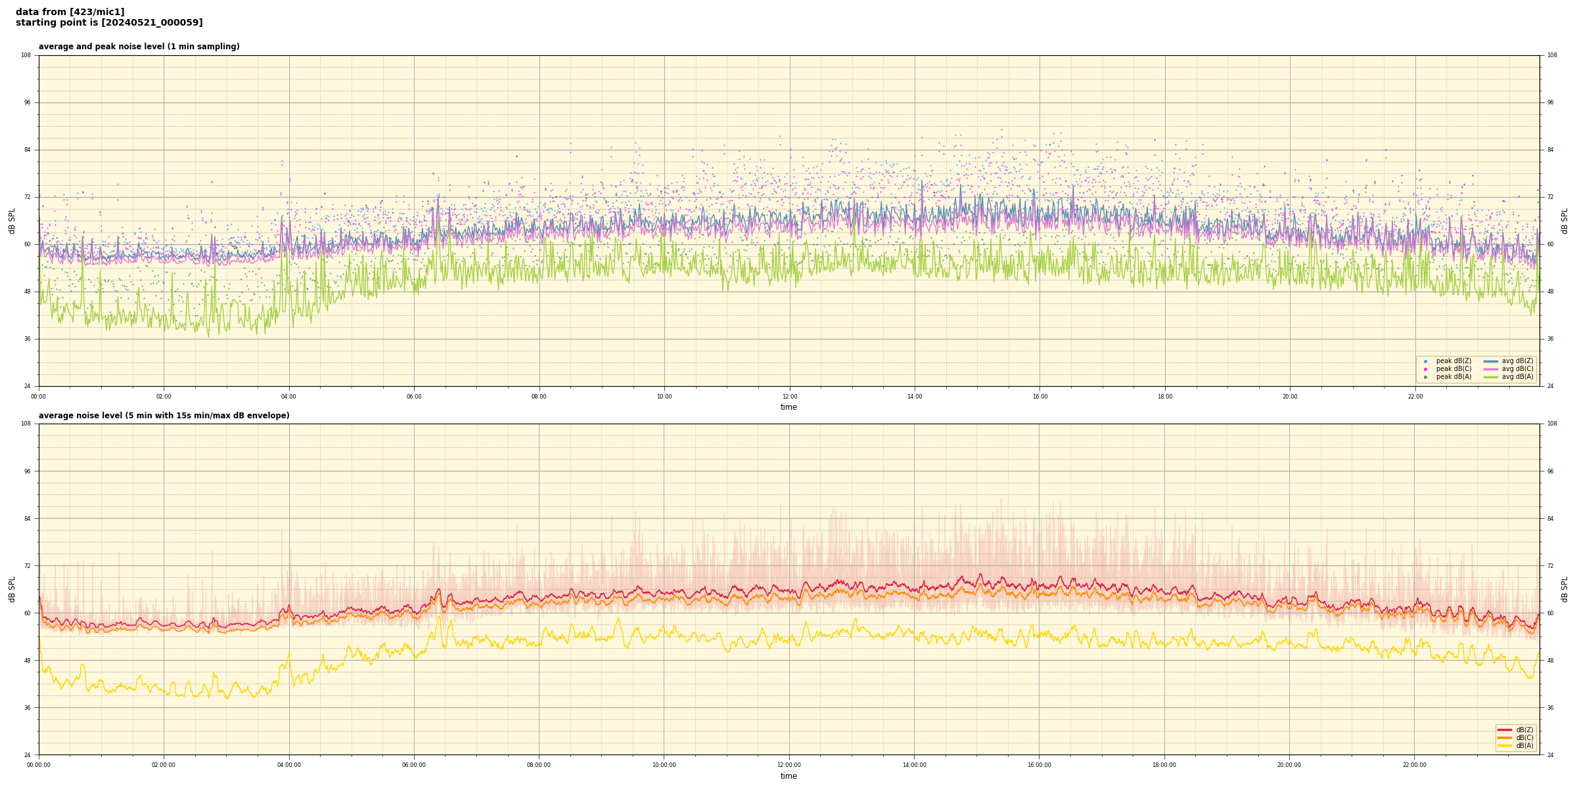Click the peak dB(A) green legend marker

1425,377
